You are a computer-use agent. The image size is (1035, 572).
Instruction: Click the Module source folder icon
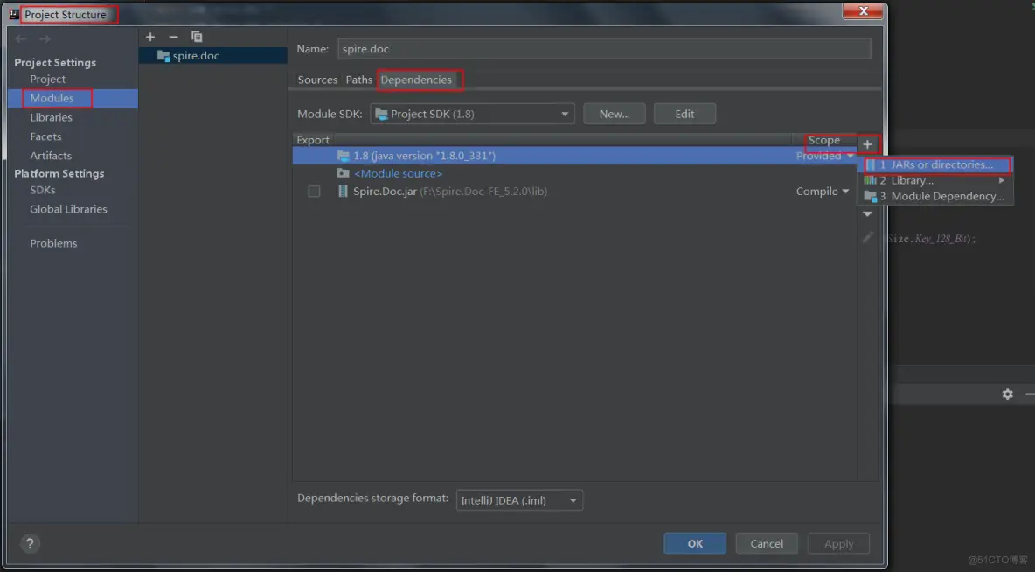coord(343,173)
